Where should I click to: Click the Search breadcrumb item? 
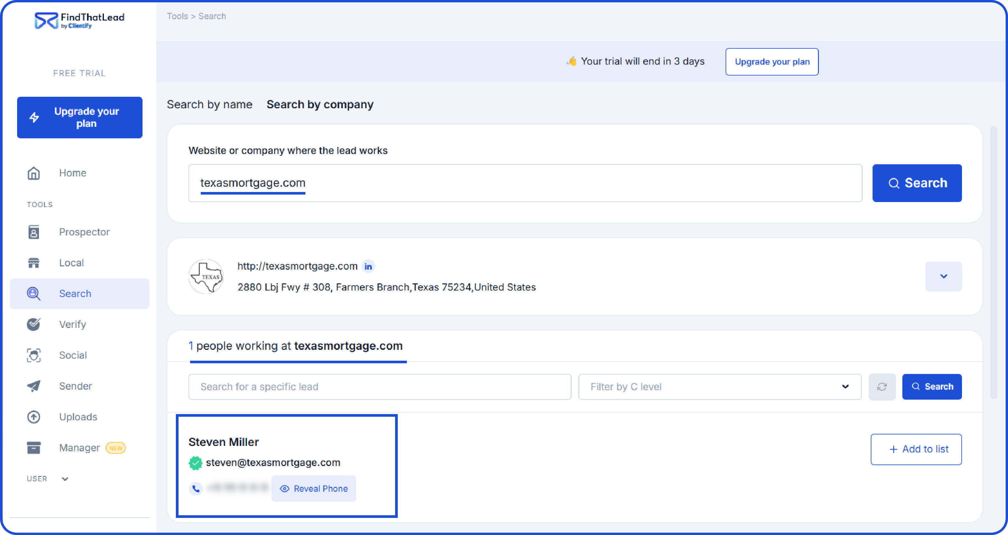point(212,16)
